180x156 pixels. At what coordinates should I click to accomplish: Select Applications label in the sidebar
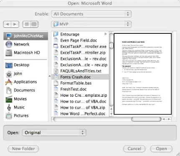(x=25, y=82)
